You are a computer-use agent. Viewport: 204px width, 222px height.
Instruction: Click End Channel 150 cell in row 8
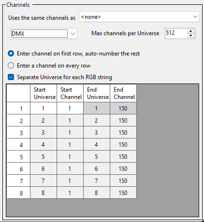coord(123,193)
